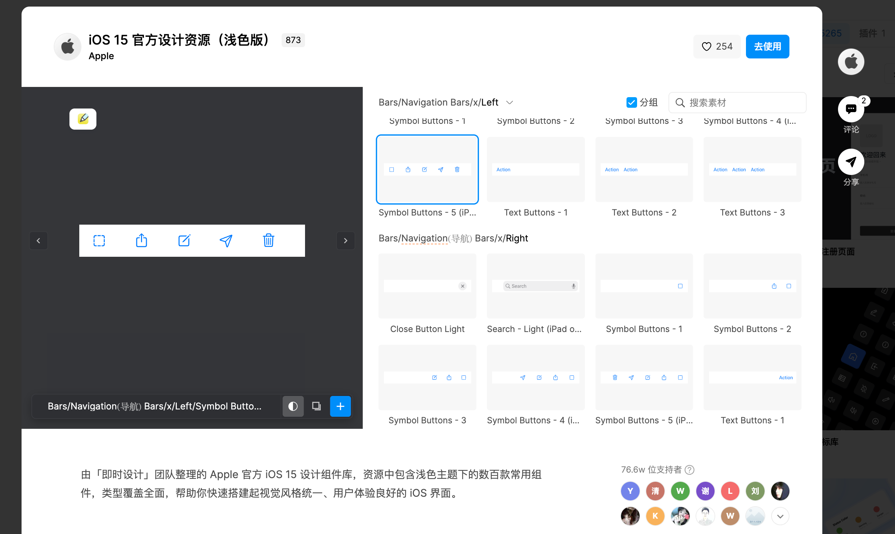Select Close Button Light thumbnail
Image resolution: width=895 pixels, height=534 pixels.
coord(427,286)
